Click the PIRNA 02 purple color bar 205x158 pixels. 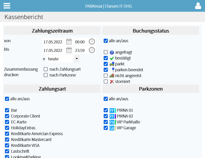point(115,116)
